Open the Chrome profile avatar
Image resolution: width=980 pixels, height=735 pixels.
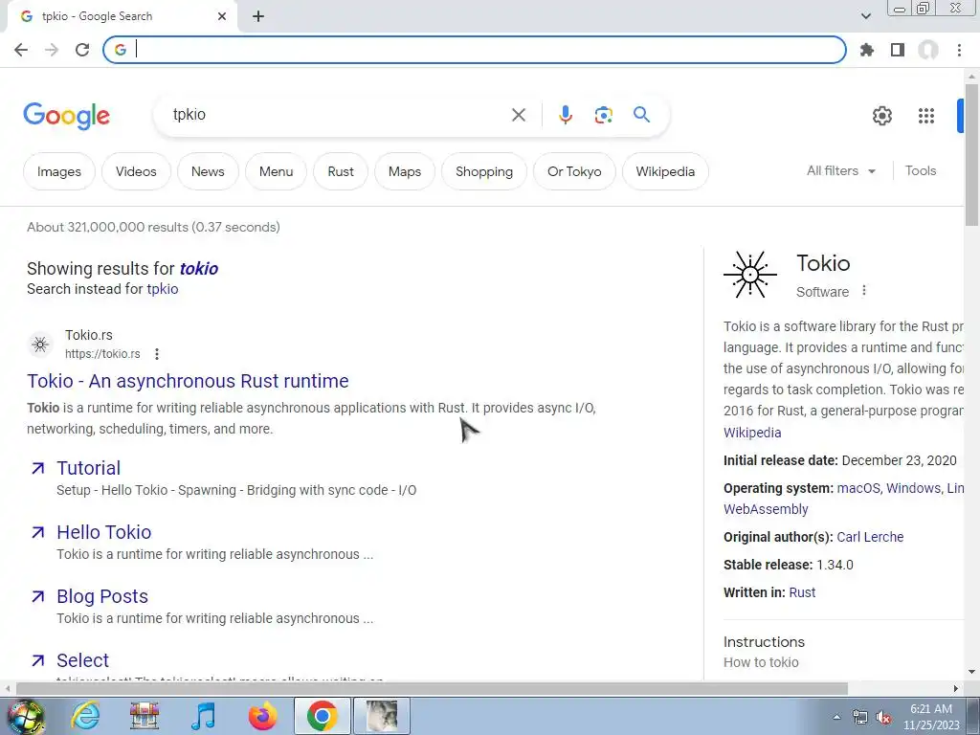pyautogui.click(x=928, y=50)
